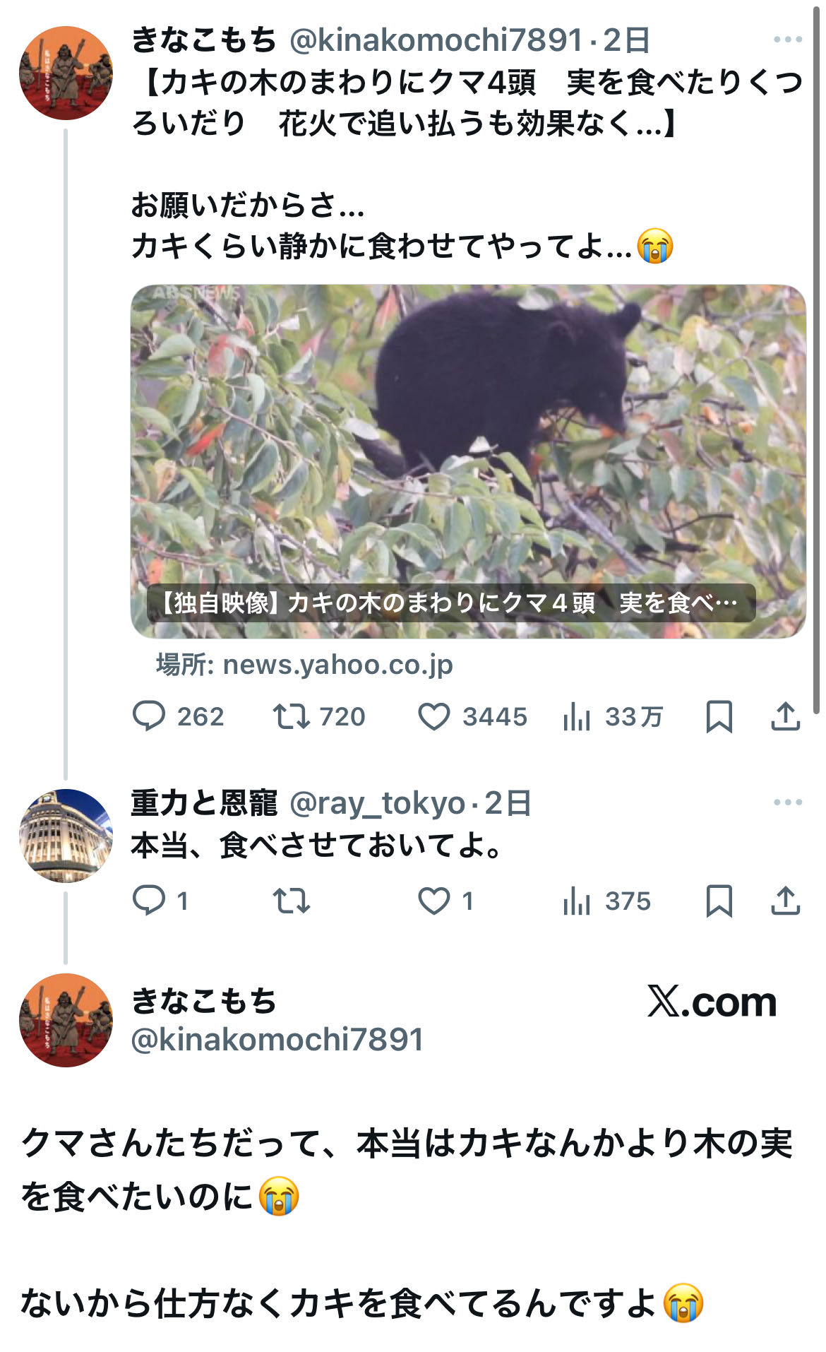This screenshot has width=826, height=1352.
Task: Repost the ray_tokyo reply
Action: (x=292, y=901)
